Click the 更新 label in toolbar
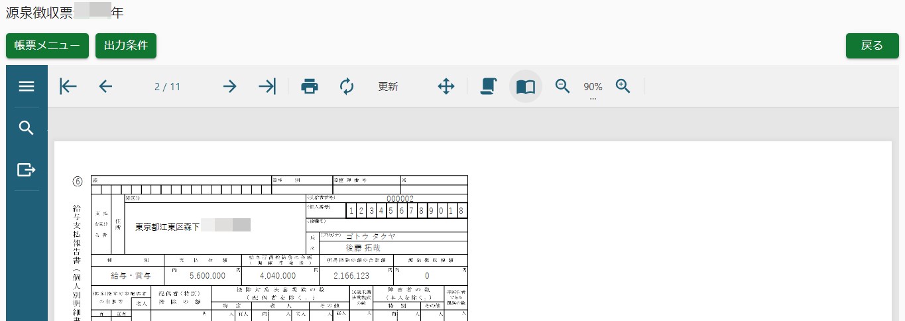 point(388,87)
